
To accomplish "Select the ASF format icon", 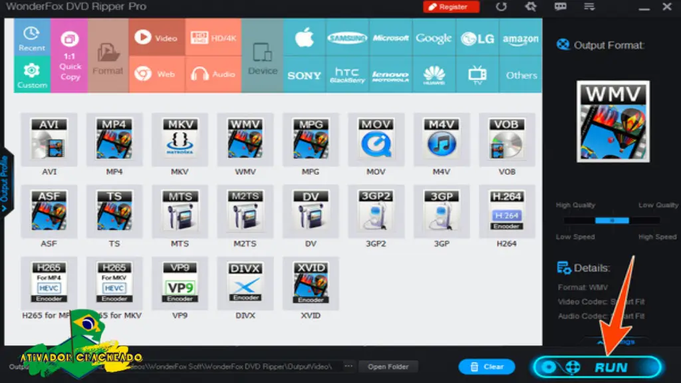I will [49, 211].
